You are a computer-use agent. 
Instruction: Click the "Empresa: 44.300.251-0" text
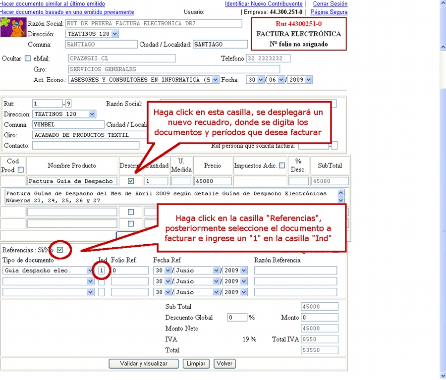273,12
